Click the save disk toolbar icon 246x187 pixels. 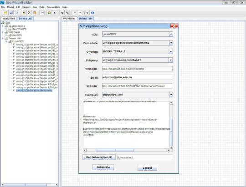11,13
